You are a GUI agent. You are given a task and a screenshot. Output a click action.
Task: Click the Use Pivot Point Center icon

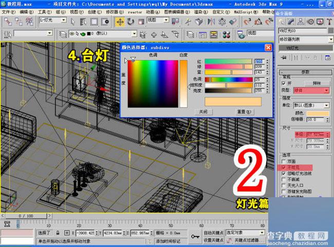click(x=175, y=22)
